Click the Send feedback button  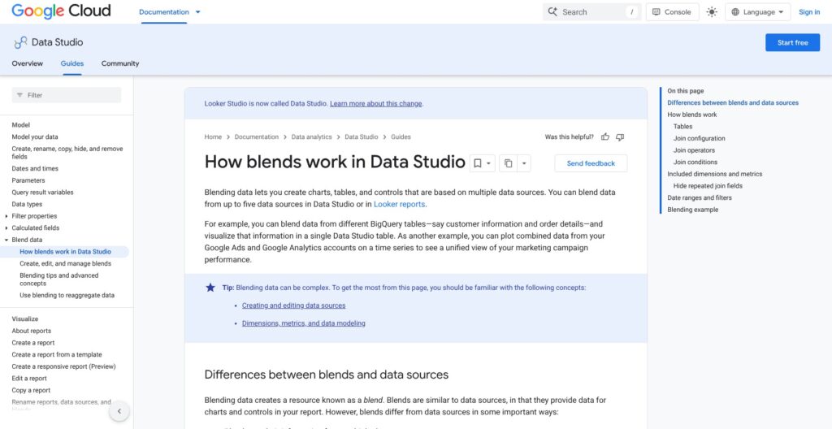591,163
